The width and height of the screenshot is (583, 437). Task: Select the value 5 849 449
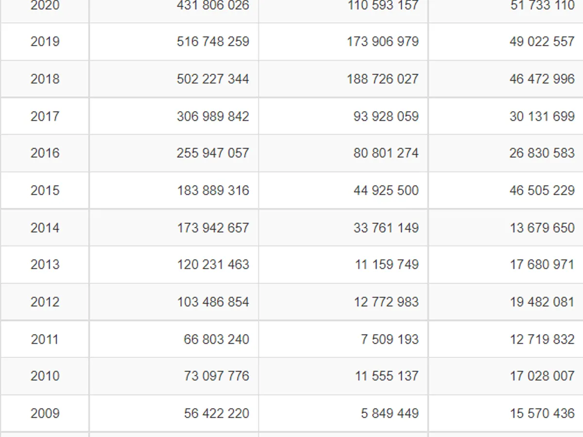coord(389,414)
